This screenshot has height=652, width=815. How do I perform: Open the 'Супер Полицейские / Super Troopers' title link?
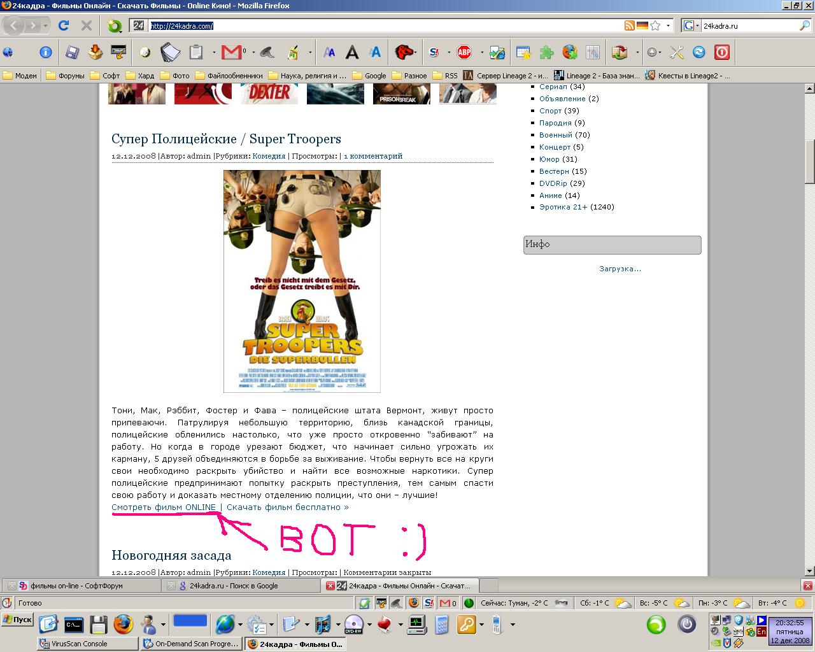pos(226,139)
